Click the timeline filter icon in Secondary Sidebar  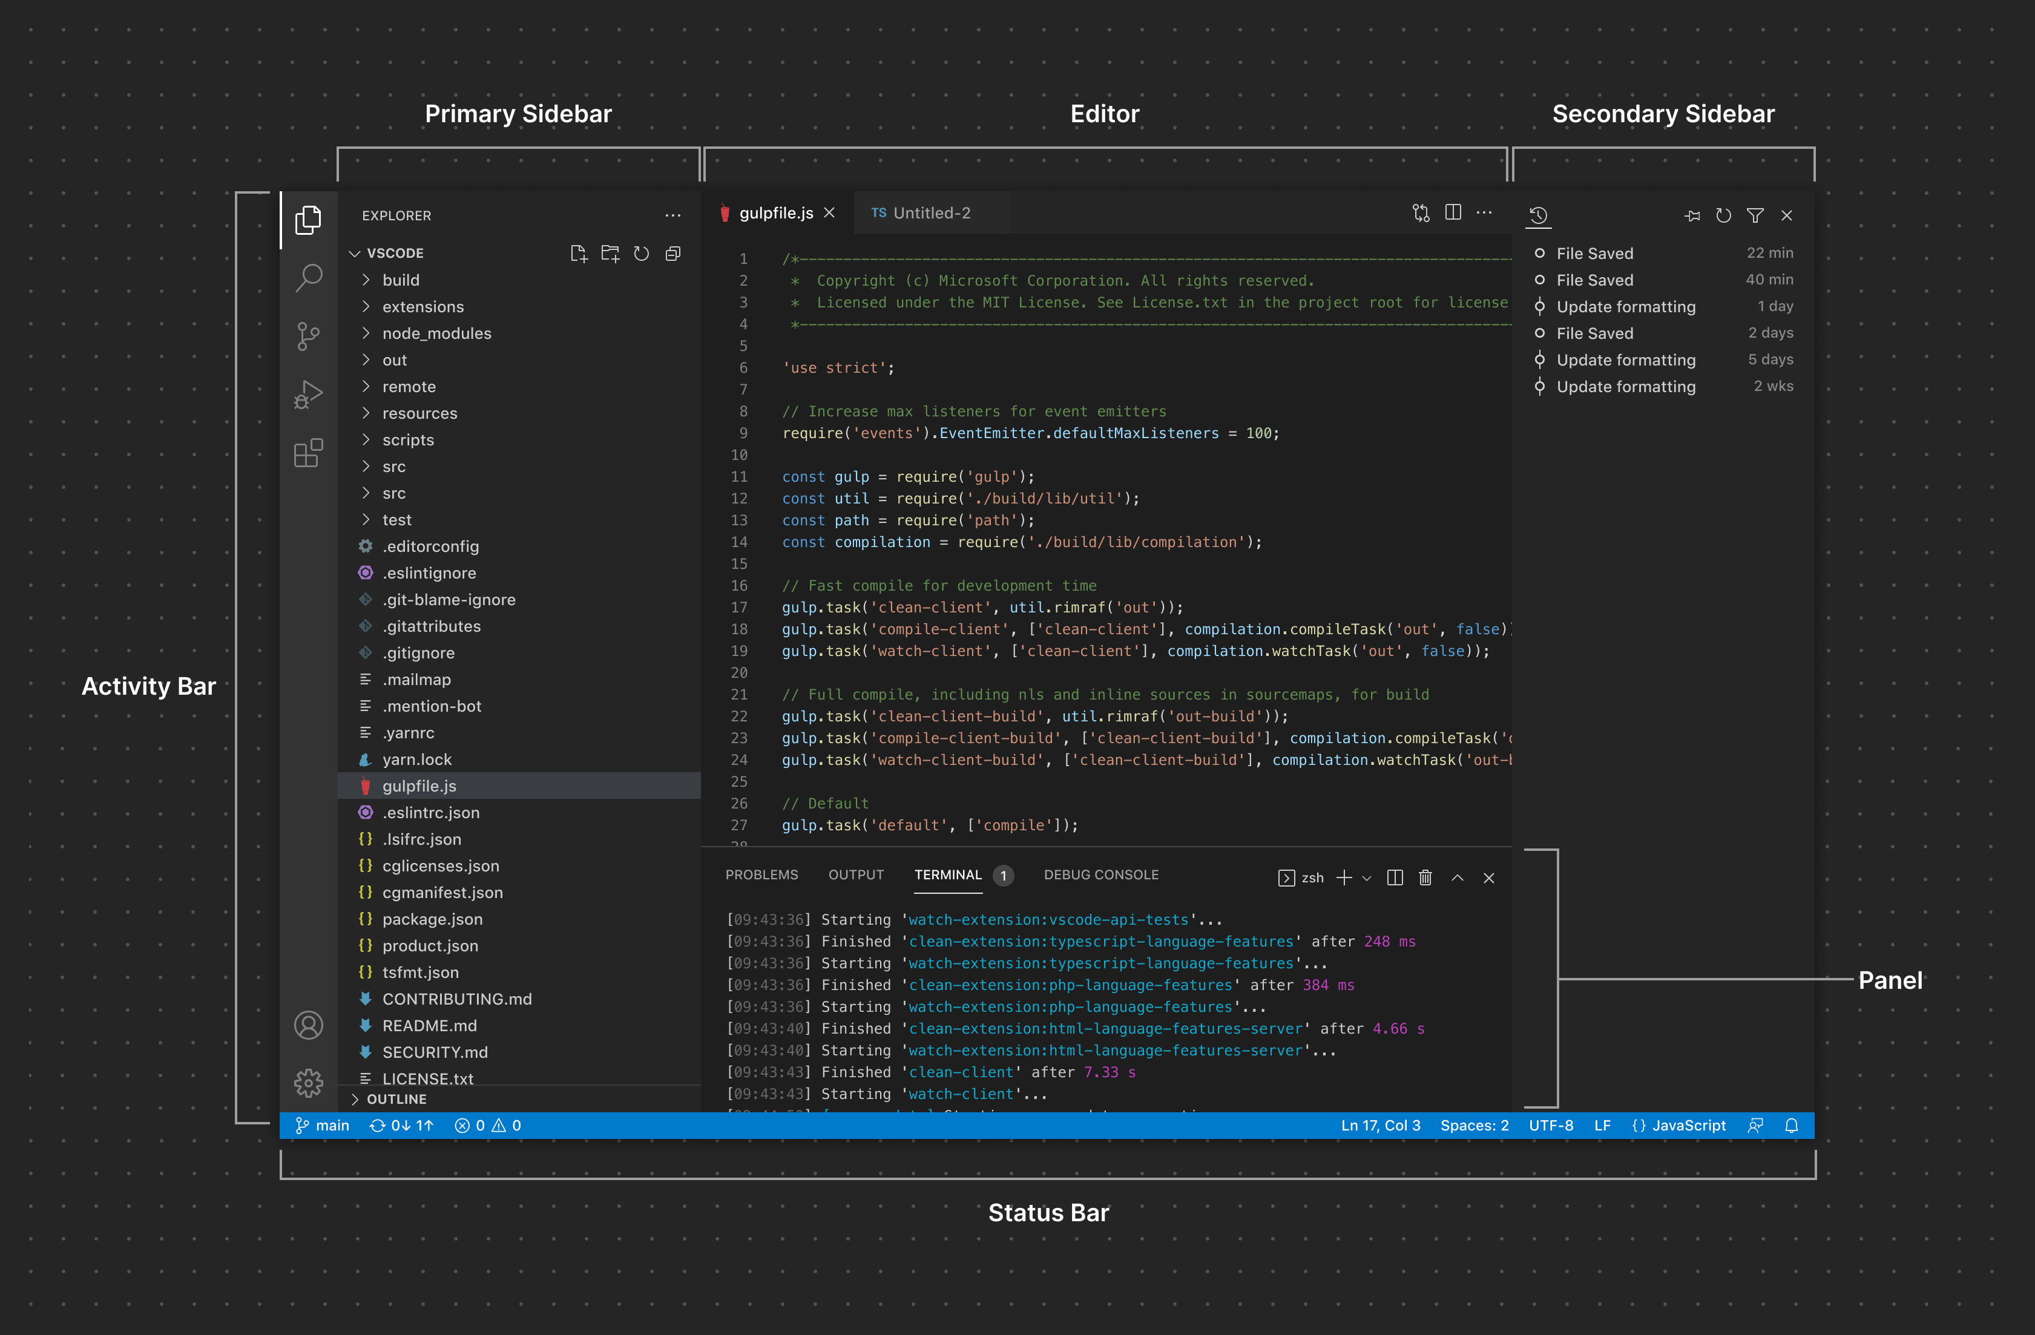click(x=1754, y=216)
